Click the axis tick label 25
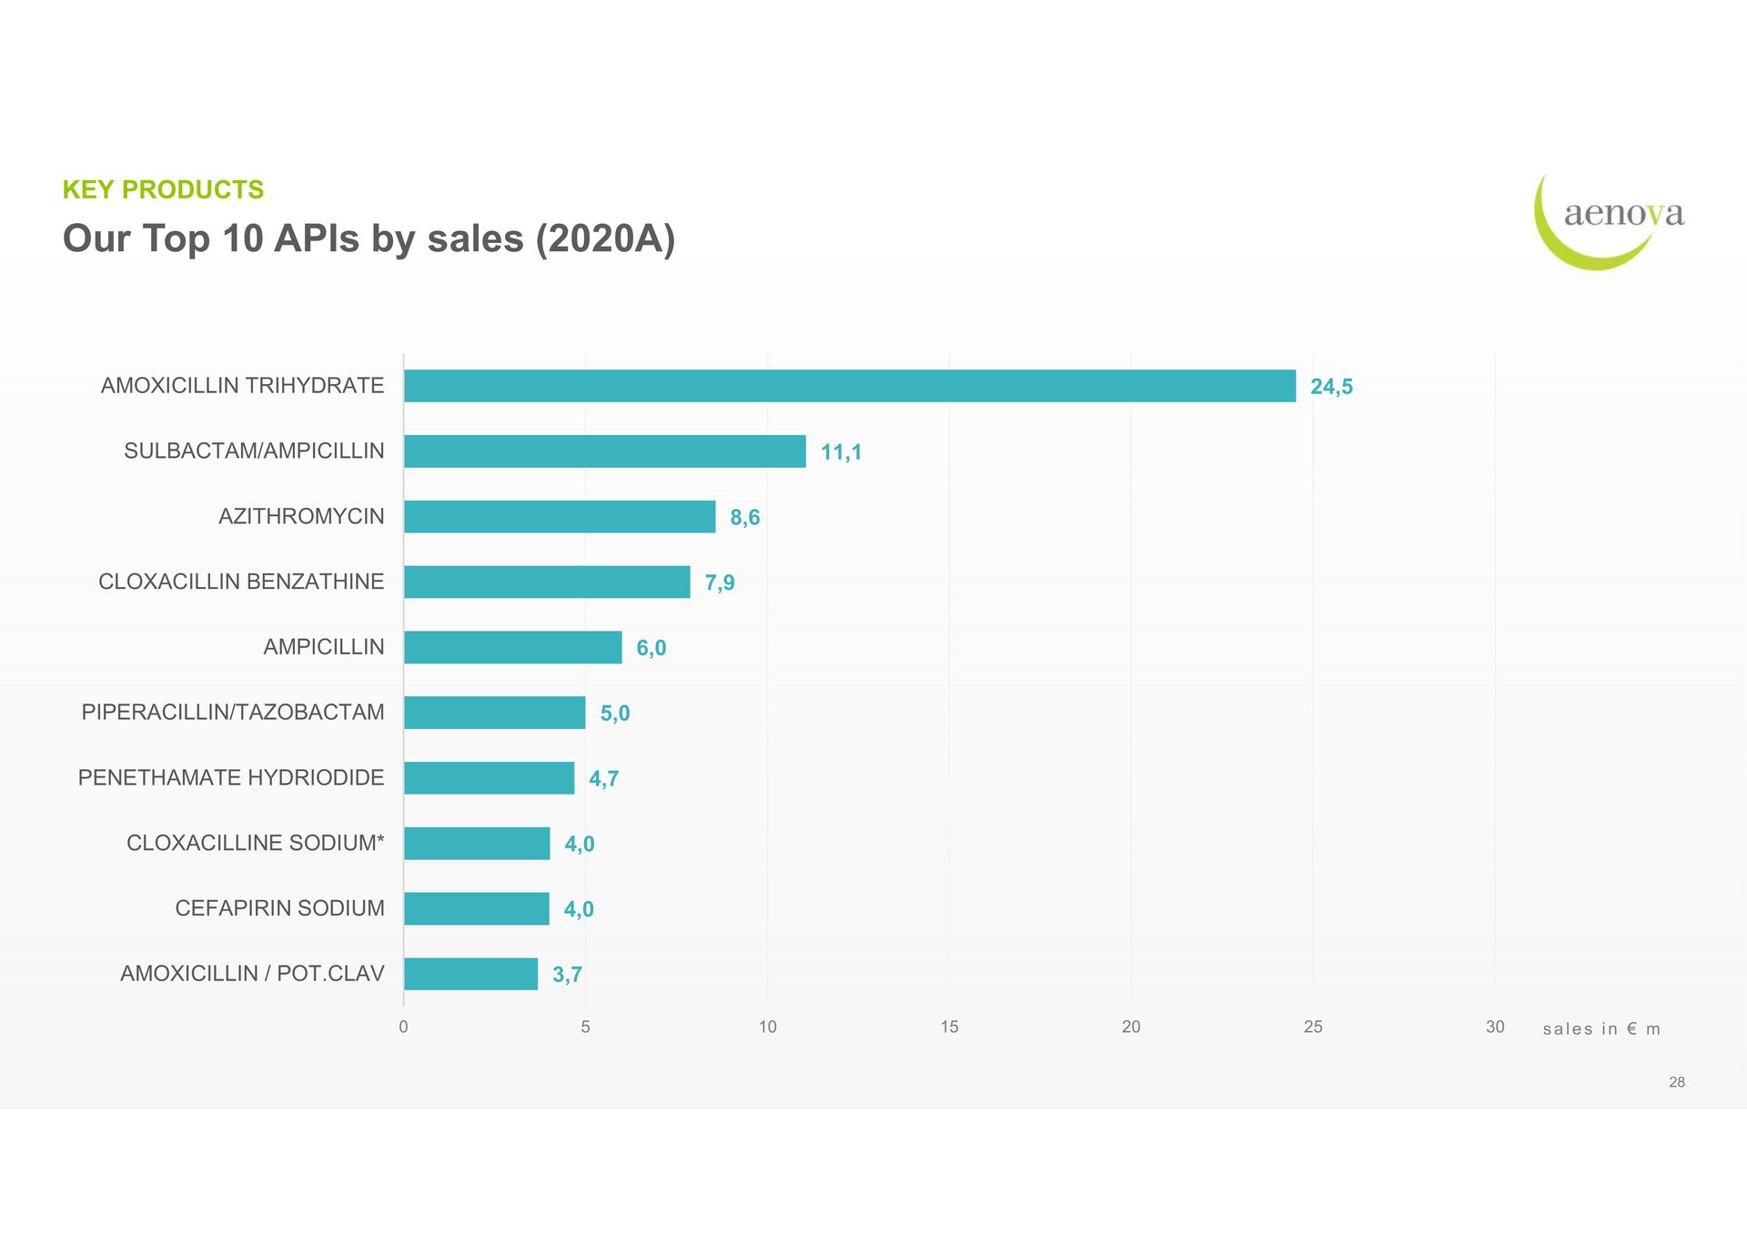 point(1313,1028)
